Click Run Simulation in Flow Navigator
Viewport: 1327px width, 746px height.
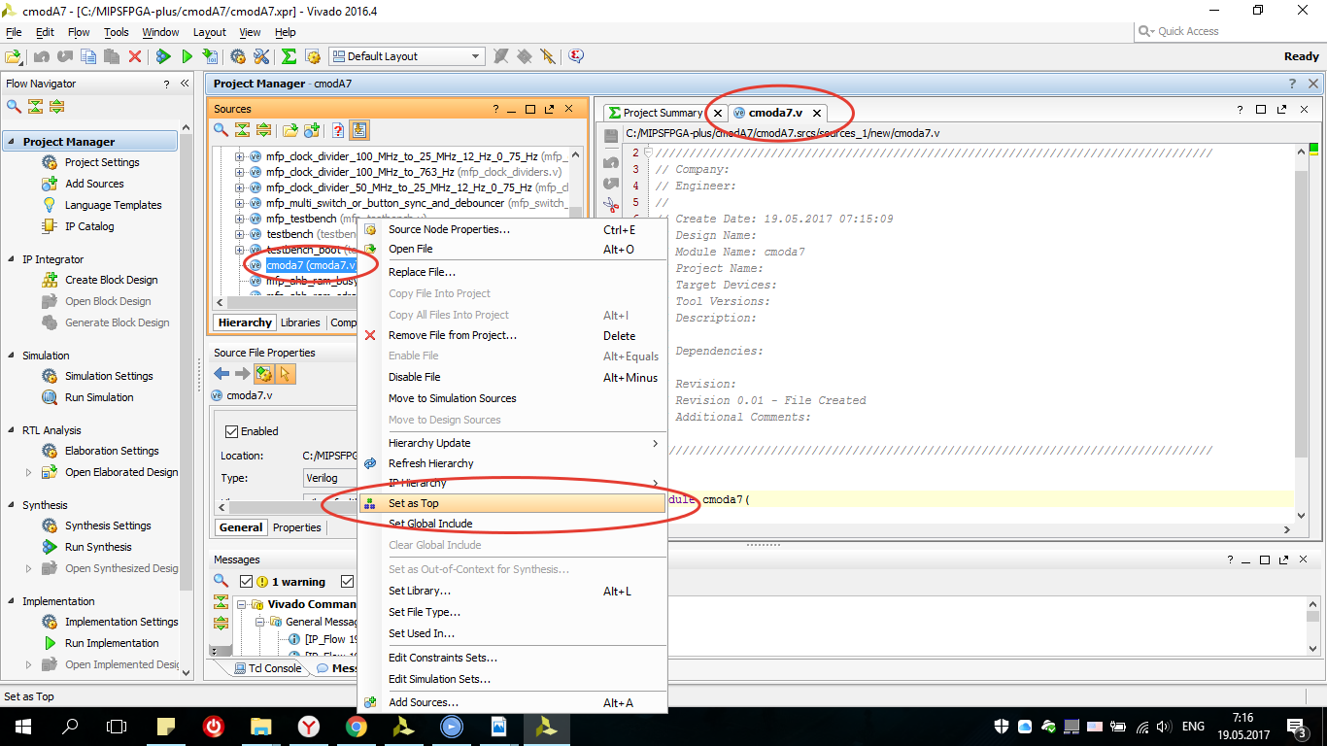tap(99, 397)
